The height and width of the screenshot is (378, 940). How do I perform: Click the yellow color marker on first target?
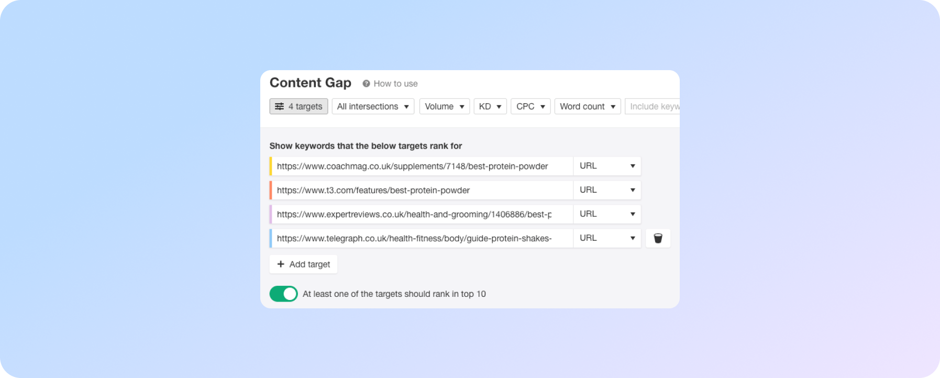click(x=271, y=166)
